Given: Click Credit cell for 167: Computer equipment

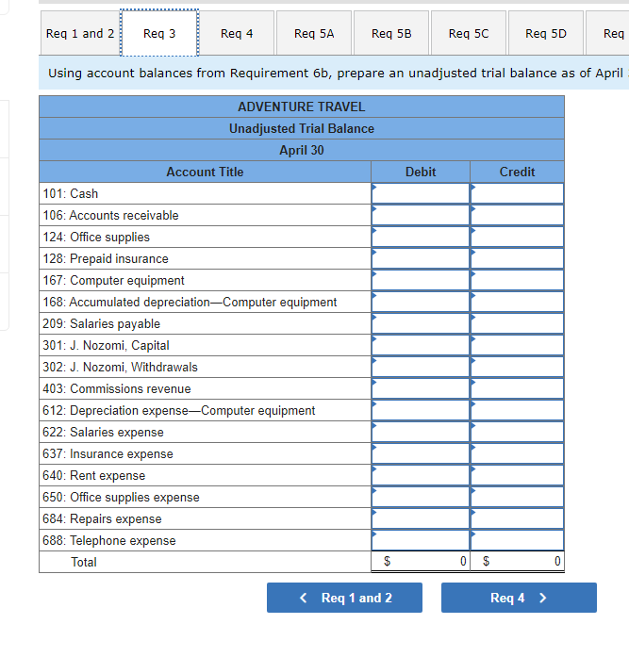Looking at the screenshot, I should [x=517, y=280].
